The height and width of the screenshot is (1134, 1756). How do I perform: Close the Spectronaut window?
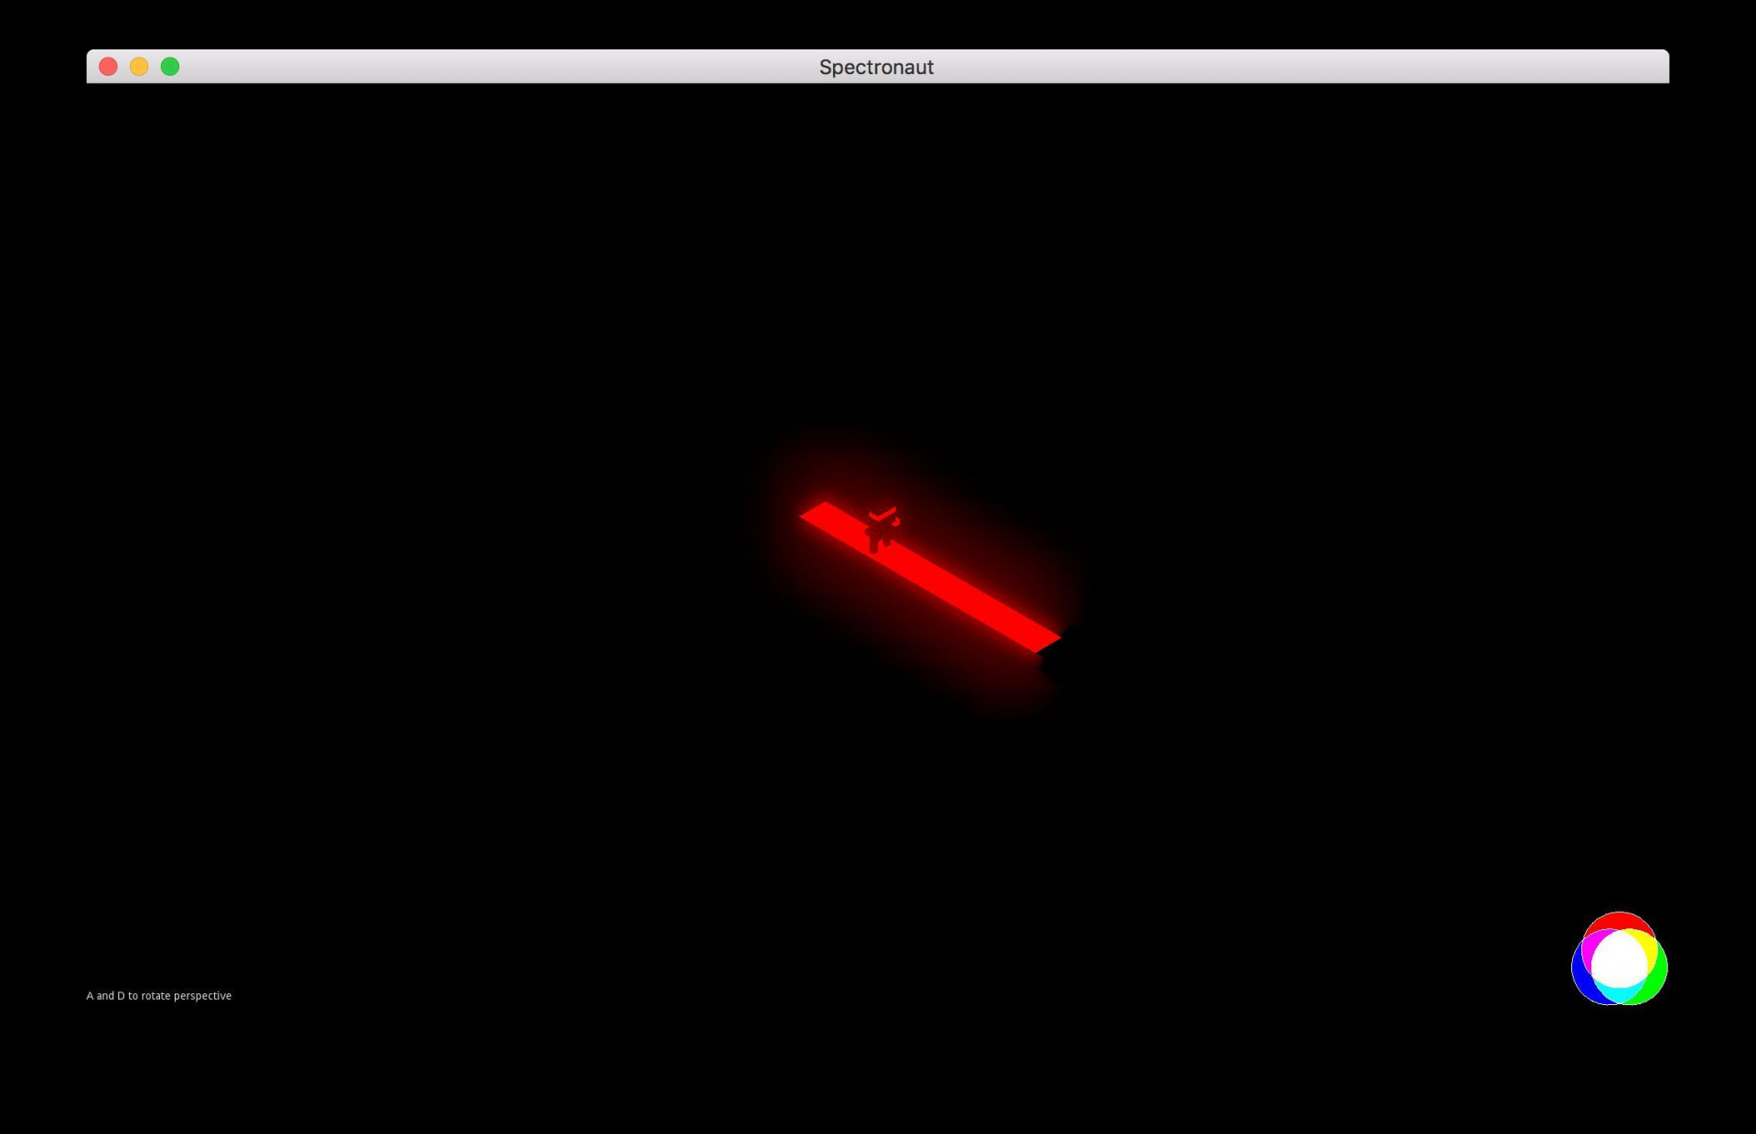(x=108, y=67)
